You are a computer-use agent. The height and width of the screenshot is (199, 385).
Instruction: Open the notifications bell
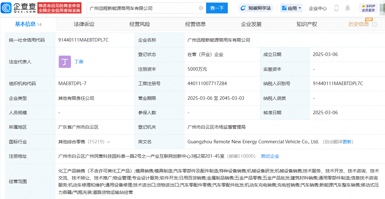click(348, 8)
